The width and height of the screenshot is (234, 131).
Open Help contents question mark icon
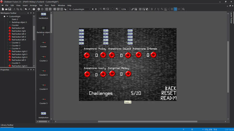point(34,9)
